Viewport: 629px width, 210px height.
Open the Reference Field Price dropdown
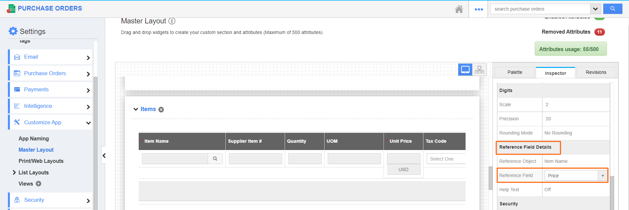(x=602, y=176)
